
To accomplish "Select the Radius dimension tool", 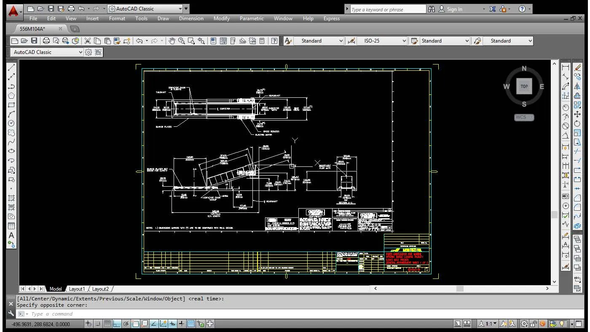I will (566, 107).
